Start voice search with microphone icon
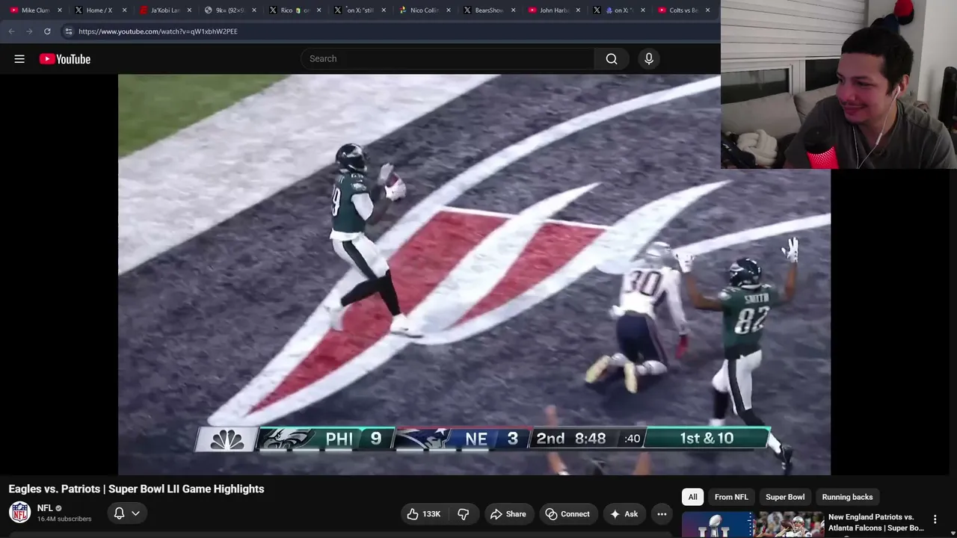This screenshot has height=538, width=957. pyautogui.click(x=649, y=59)
